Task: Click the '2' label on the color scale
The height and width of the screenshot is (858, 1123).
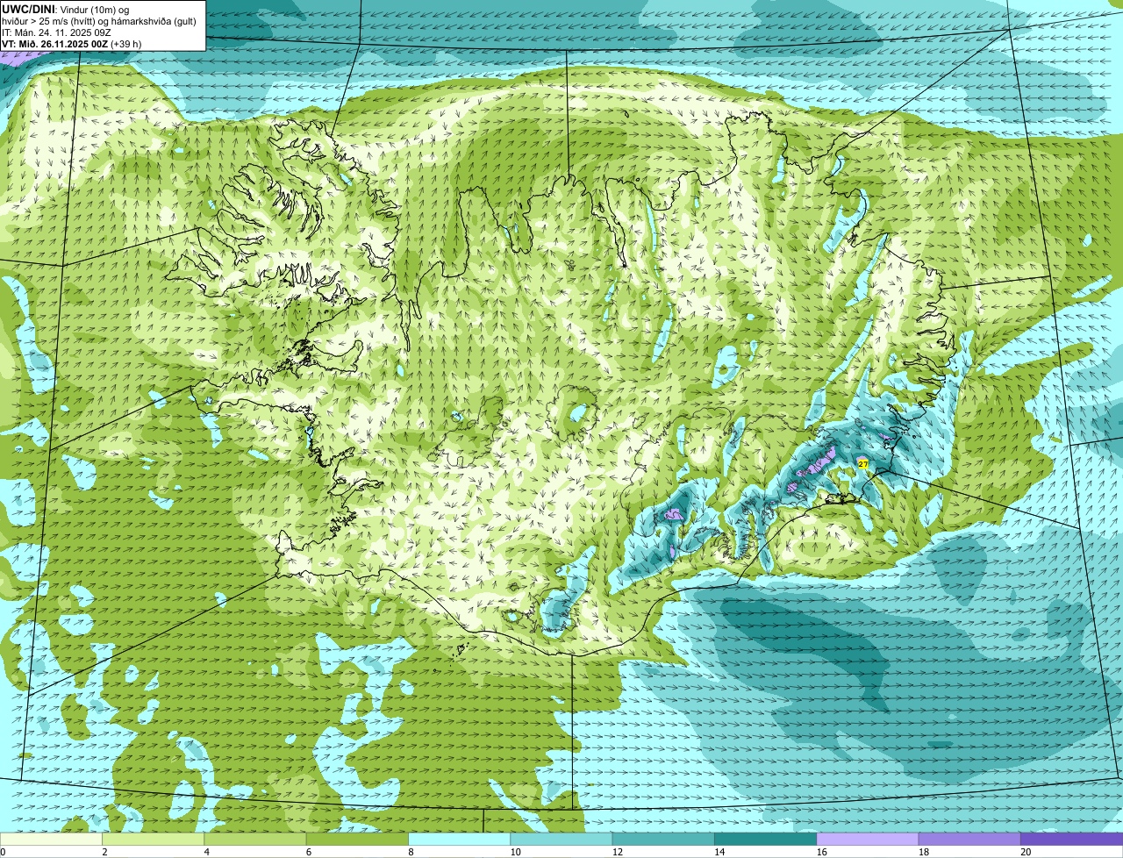Action: click(104, 852)
